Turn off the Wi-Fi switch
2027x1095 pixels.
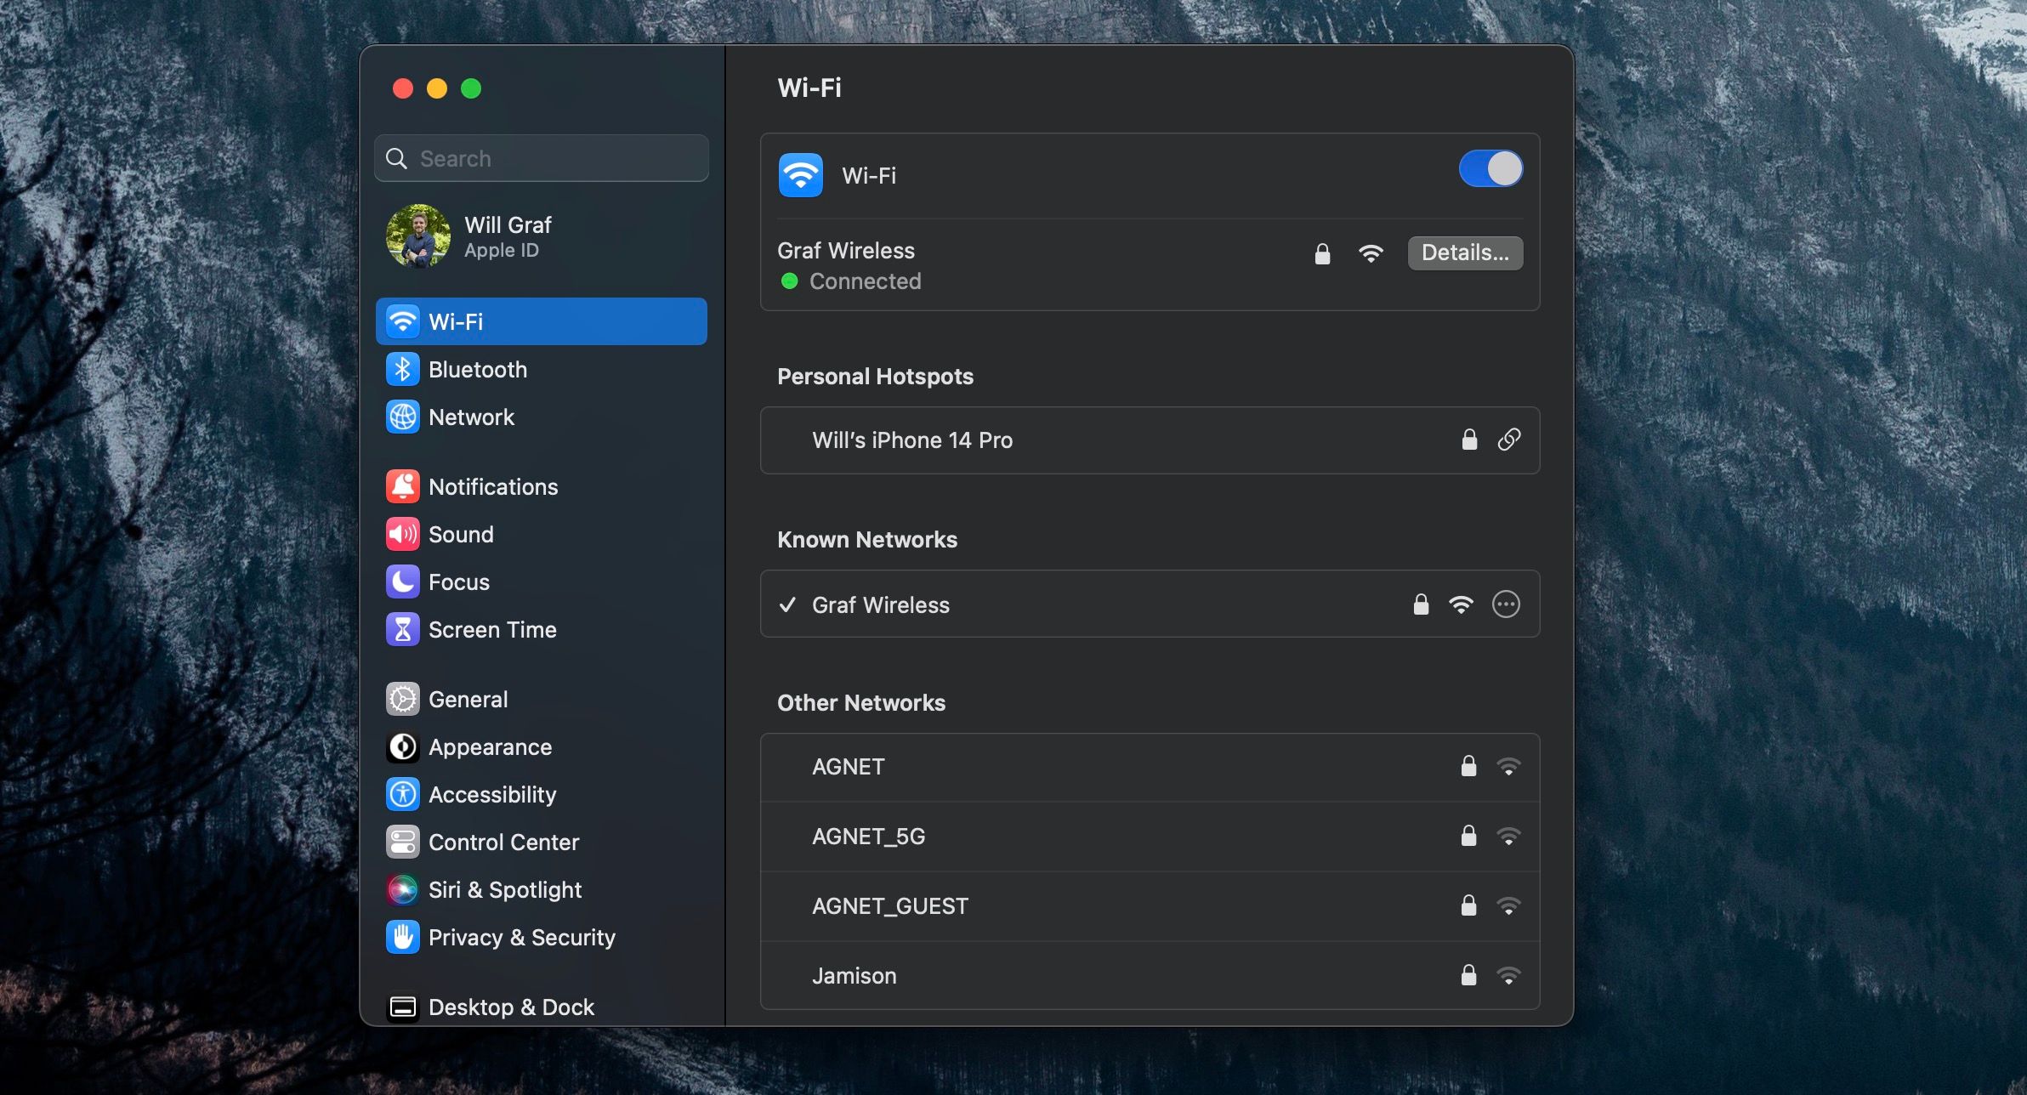[x=1490, y=167]
